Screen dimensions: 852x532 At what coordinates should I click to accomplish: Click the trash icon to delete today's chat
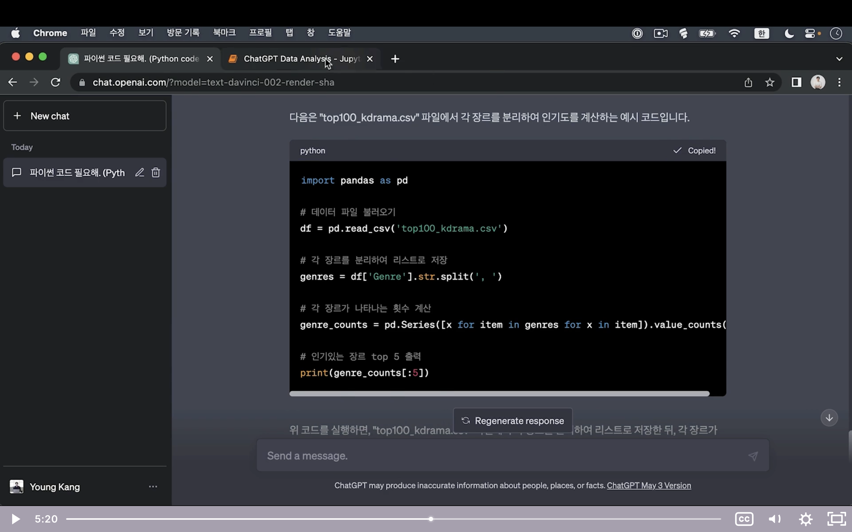click(156, 172)
